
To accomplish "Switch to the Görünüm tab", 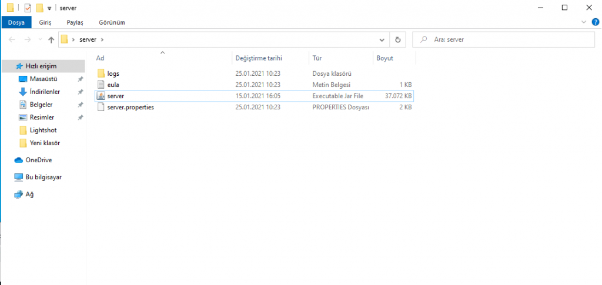I will pyautogui.click(x=112, y=22).
